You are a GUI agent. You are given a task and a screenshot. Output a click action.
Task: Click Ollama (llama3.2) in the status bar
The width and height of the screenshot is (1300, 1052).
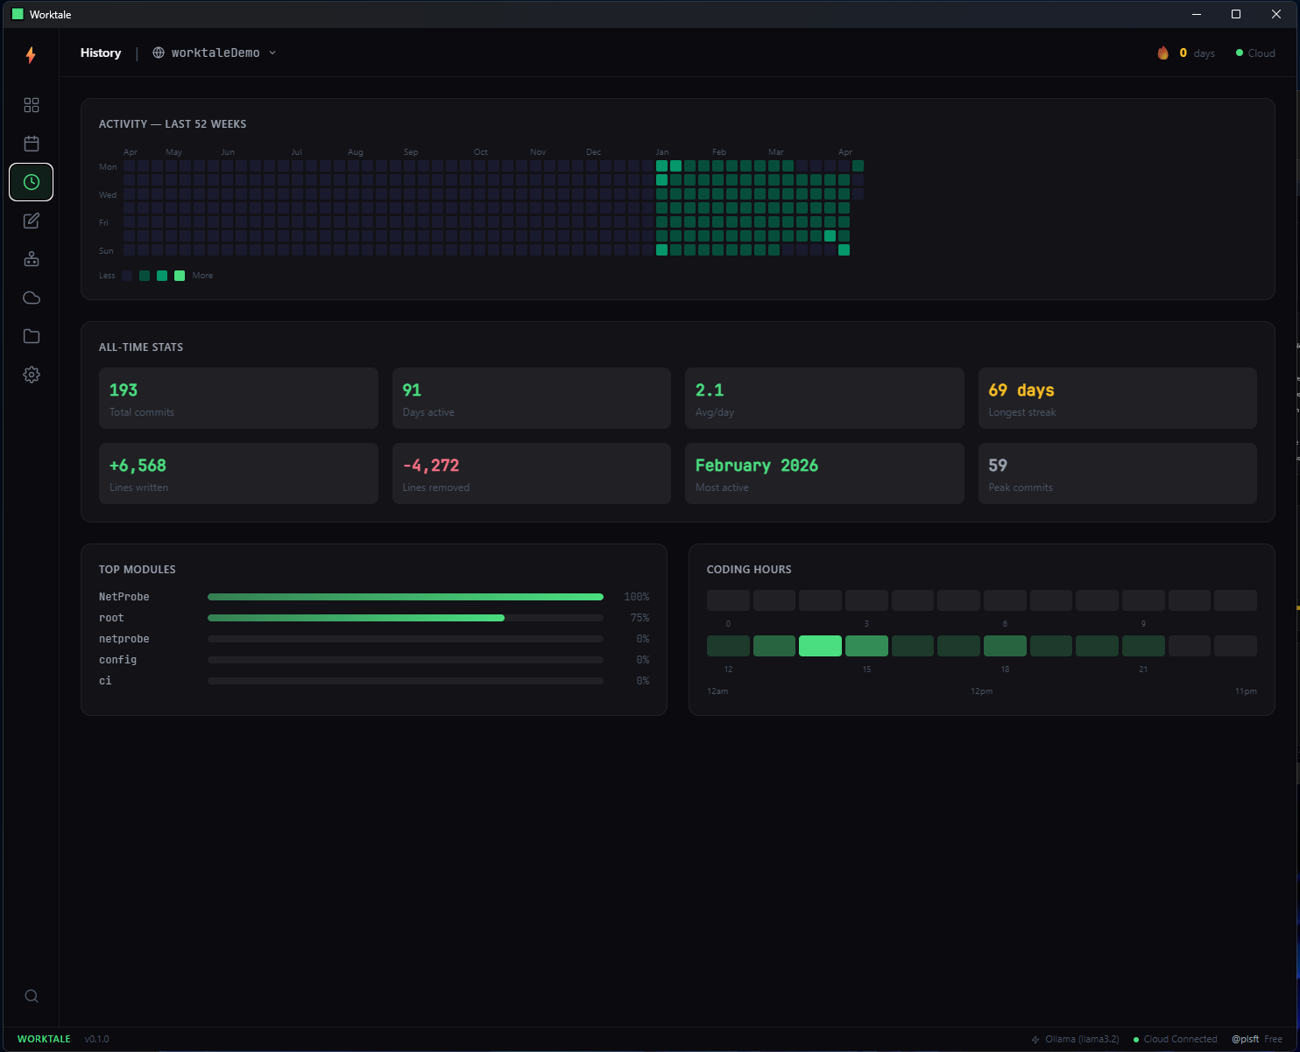(1075, 1039)
